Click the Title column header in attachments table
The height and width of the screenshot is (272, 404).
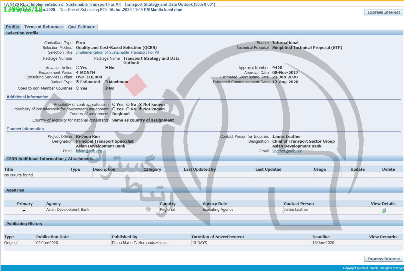pos(9,169)
